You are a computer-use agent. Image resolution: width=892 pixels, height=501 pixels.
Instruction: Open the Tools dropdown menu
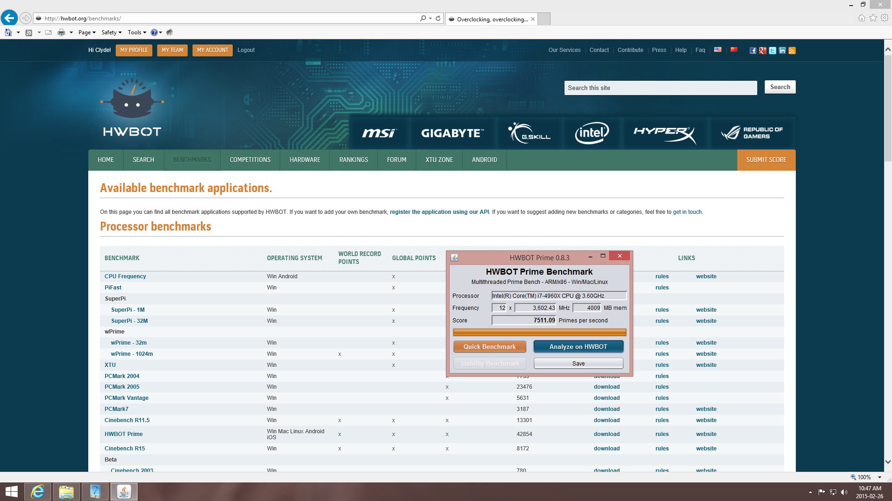coord(137,32)
